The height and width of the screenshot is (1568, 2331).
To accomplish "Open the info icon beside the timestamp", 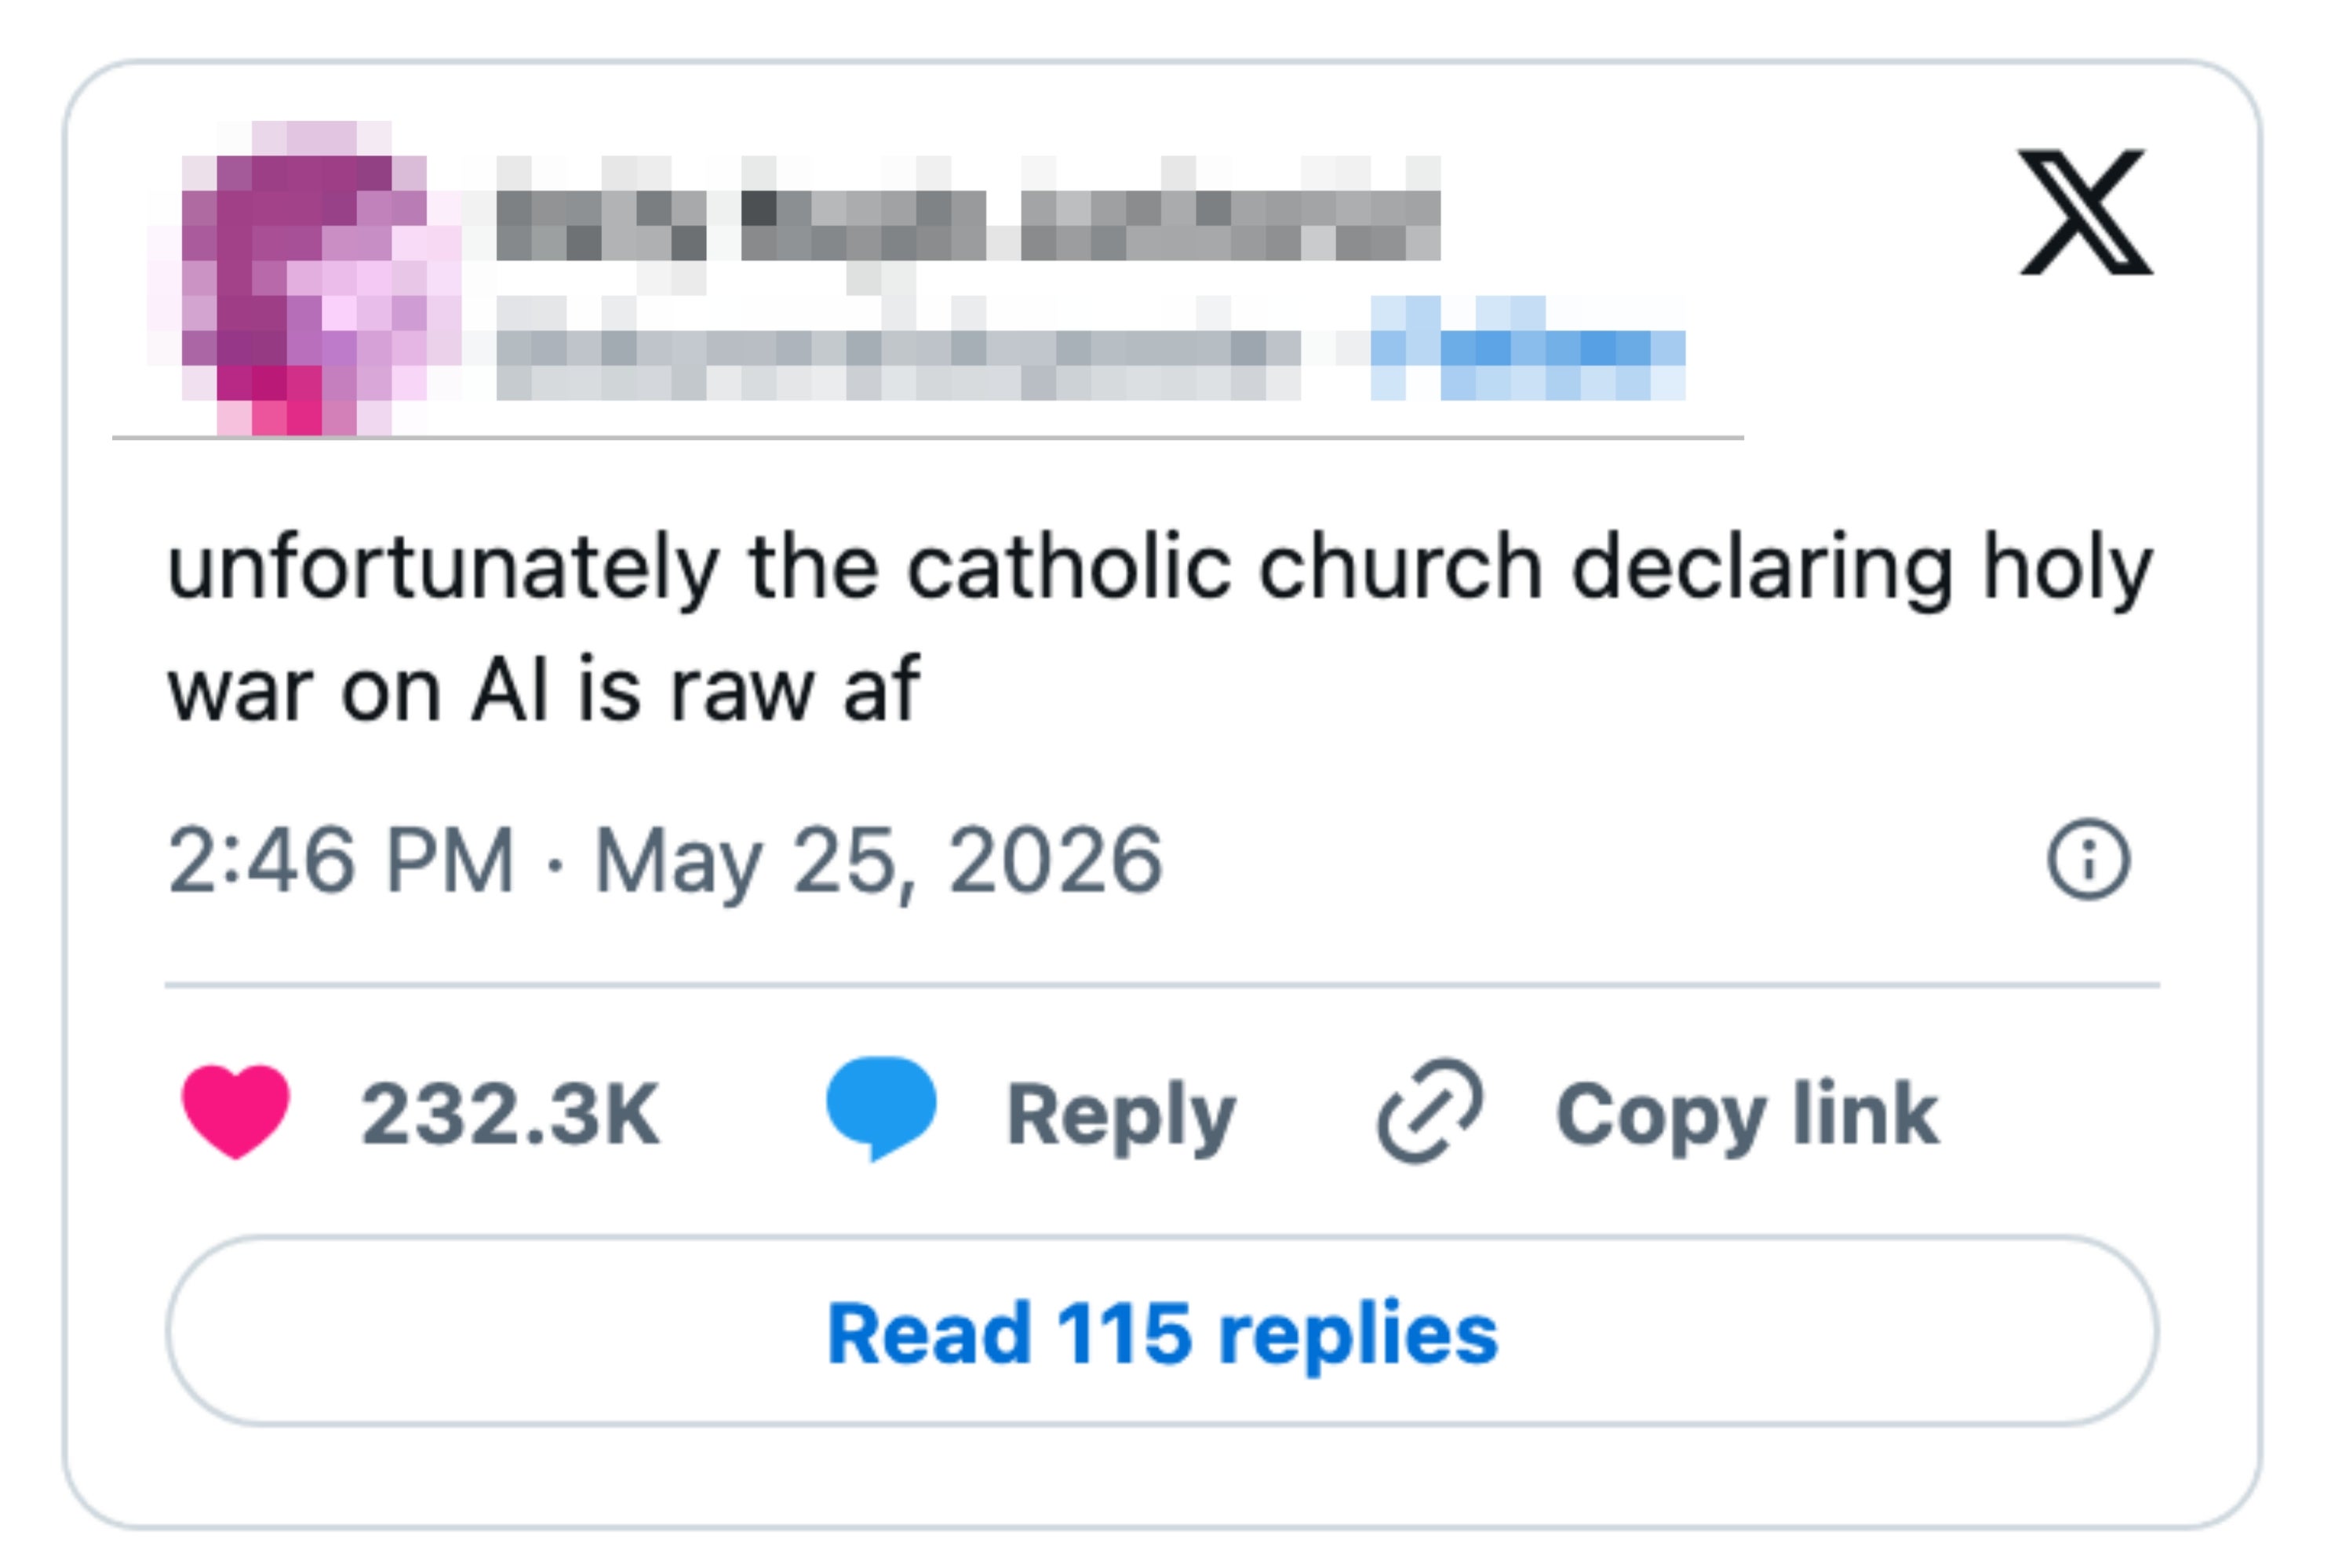I will click(2088, 860).
